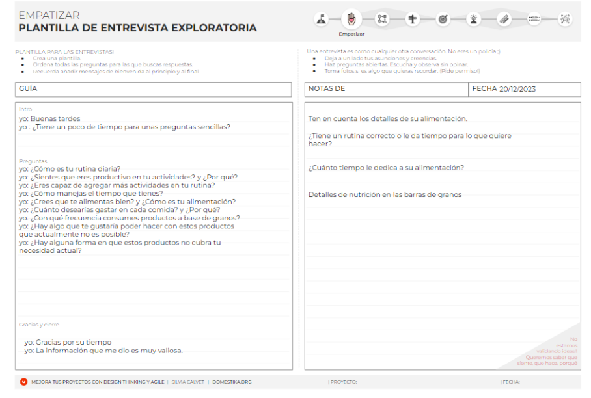The height and width of the screenshot is (398, 591).
Task: Click the NOTAS DE field
Action: pyautogui.click(x=387, y=89)
